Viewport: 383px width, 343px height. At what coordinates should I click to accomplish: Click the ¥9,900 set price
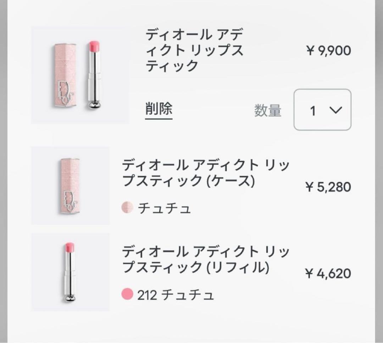[328, 50]
